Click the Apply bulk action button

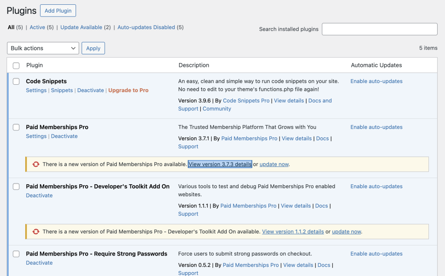(x=93, y=48)
